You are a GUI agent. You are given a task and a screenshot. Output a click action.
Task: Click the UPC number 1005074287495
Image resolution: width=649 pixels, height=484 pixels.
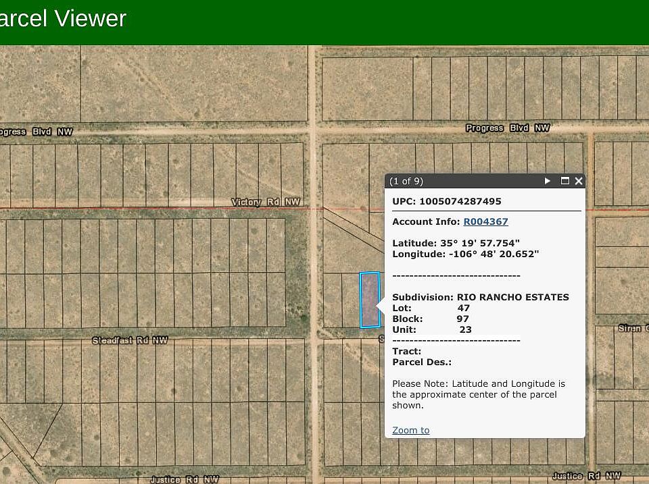460,201
